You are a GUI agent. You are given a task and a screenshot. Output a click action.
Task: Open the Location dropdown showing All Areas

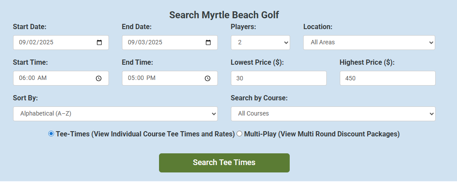coord(369,43)
